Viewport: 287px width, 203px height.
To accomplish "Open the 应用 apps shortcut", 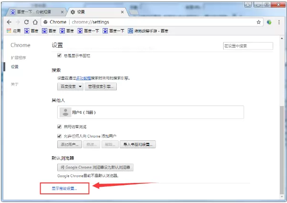I will coord(13,31).
